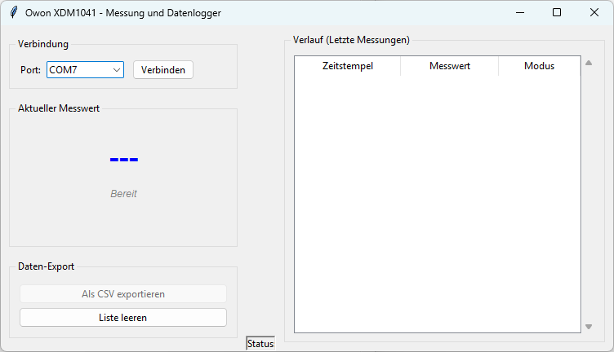Close the Owon XDM1041 window
Screen dimensions: 614x352
[594, 12]
